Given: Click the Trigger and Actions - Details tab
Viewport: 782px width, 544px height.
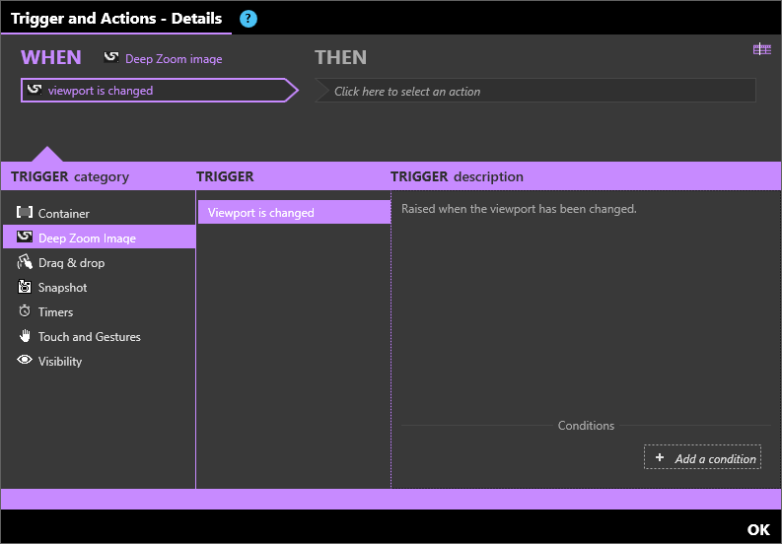Looking at the screenshot, I should tap(116, 19).
